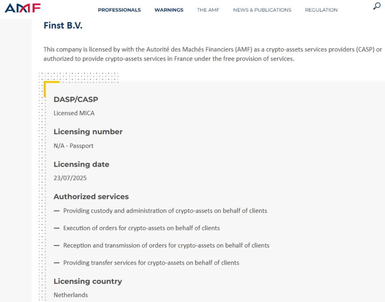Open the Warnings menu
The height and width of the screenshot is (302, 385).
[x=169, y=10]
